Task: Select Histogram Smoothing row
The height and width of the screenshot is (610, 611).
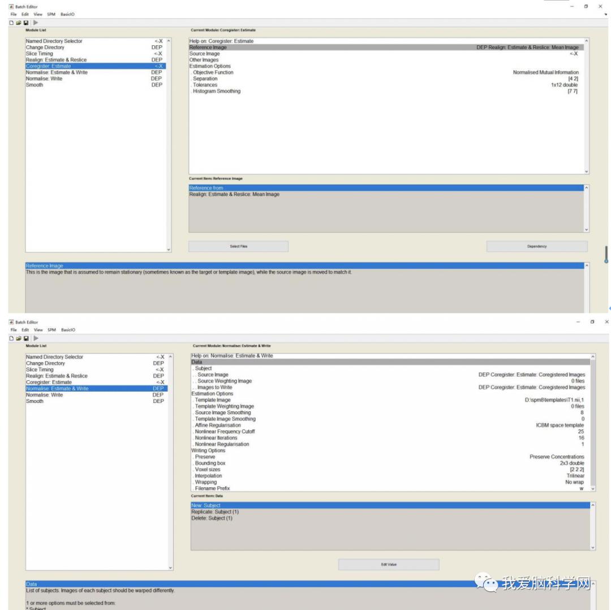Action: [386, 91]
